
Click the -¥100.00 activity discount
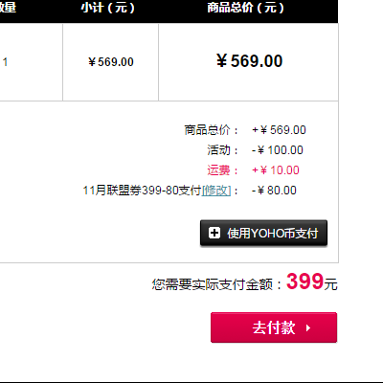278,150
